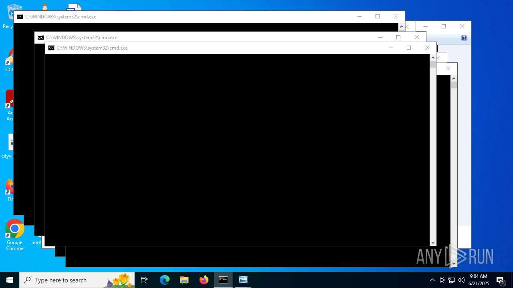Launch Microsoft Edge from the taskbar
This screenshot has height=288, width=513.
coord(165,280)
